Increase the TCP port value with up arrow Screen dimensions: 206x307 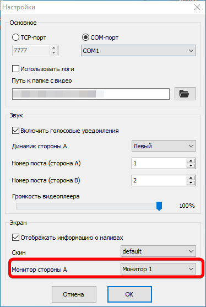(53, 48)
